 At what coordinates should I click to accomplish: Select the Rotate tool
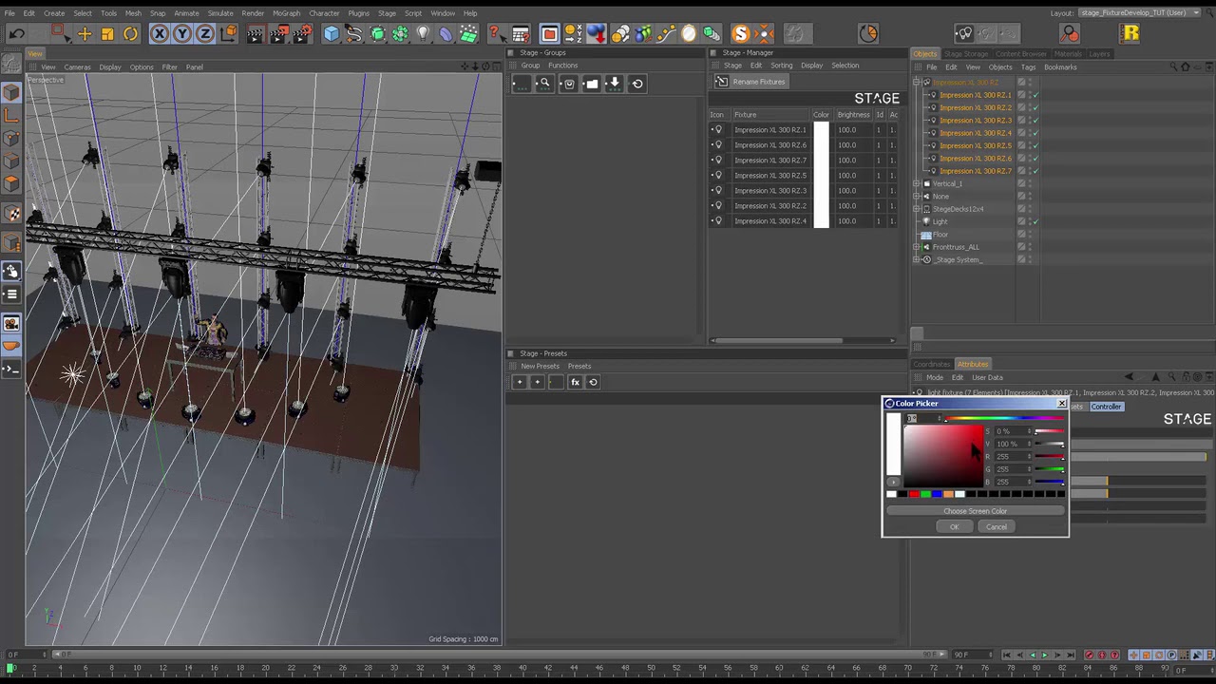[x=130, y=34]
